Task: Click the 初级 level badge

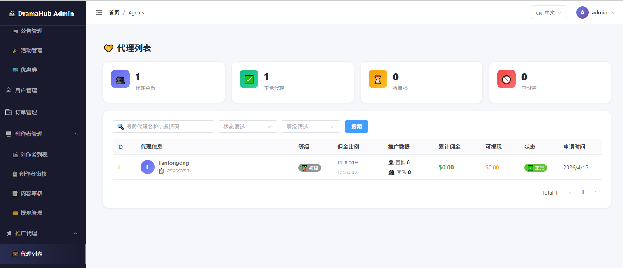Action: [310, 168]
